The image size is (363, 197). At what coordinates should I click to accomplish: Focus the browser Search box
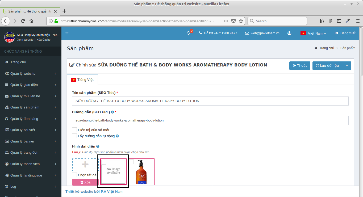coord(277,21)
